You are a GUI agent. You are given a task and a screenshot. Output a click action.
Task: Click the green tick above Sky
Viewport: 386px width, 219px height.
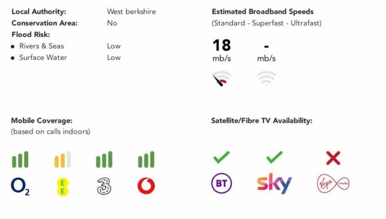[274, 157]
